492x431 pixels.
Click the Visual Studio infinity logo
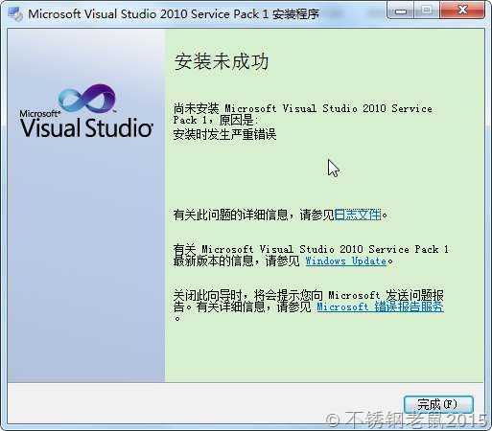pyautogui.click(x=87, y=99)
